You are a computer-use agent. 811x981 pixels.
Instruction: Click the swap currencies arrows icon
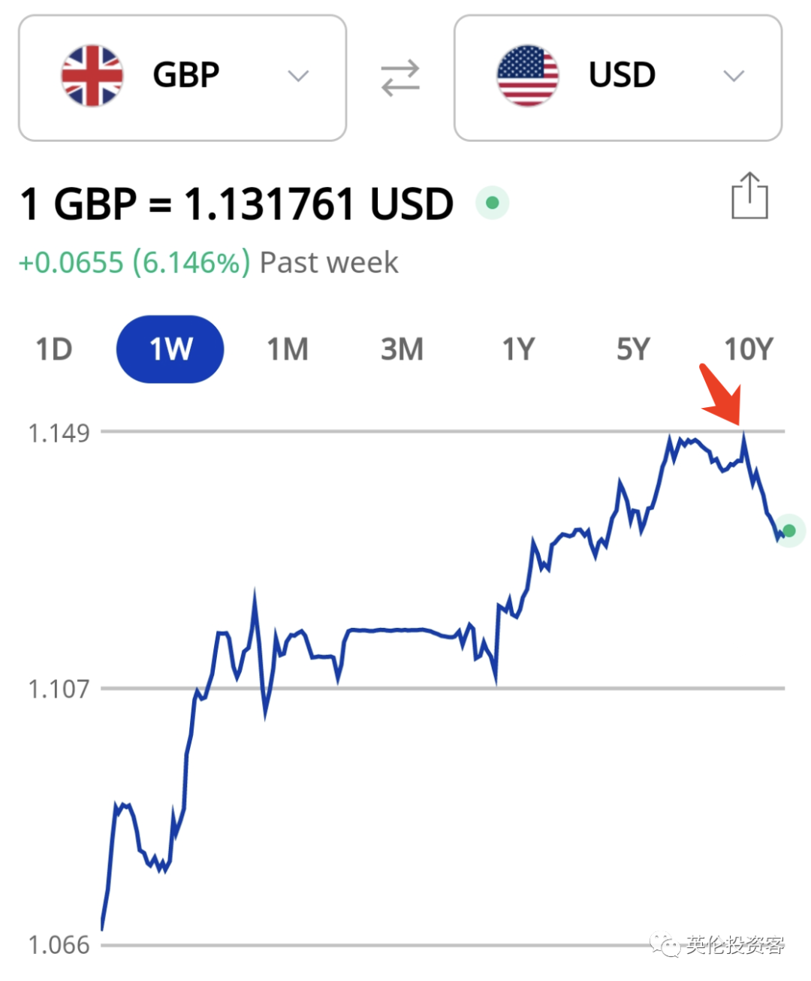[x=400, y=78]
